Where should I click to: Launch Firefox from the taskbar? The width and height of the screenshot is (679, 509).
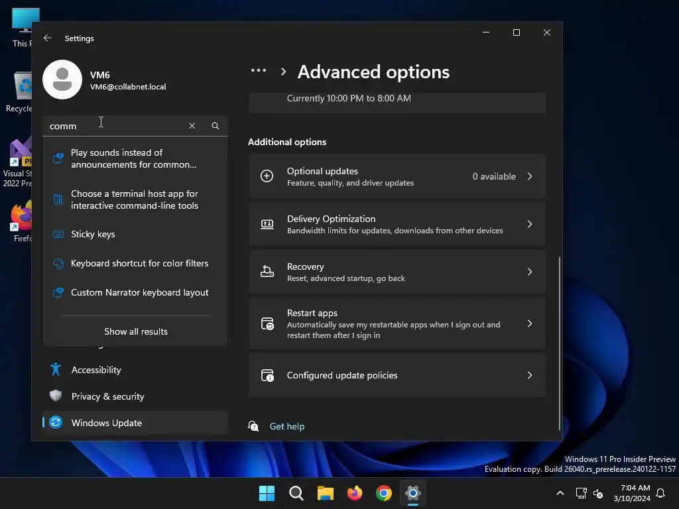click(x=355, y=493)
